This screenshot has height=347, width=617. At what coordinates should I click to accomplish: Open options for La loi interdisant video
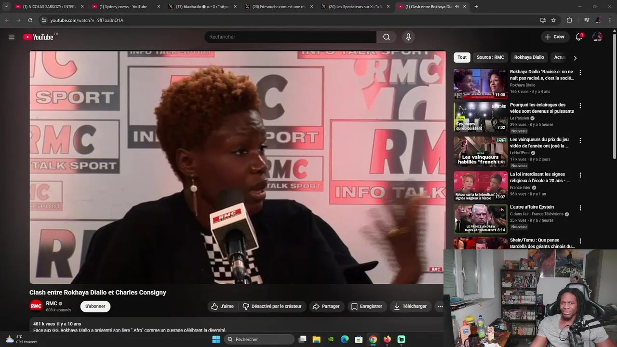tap(580, 175)
